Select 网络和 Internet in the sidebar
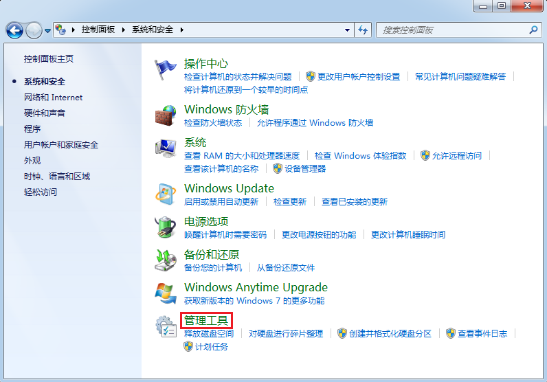The image size is (547, 382). [53, 98]
